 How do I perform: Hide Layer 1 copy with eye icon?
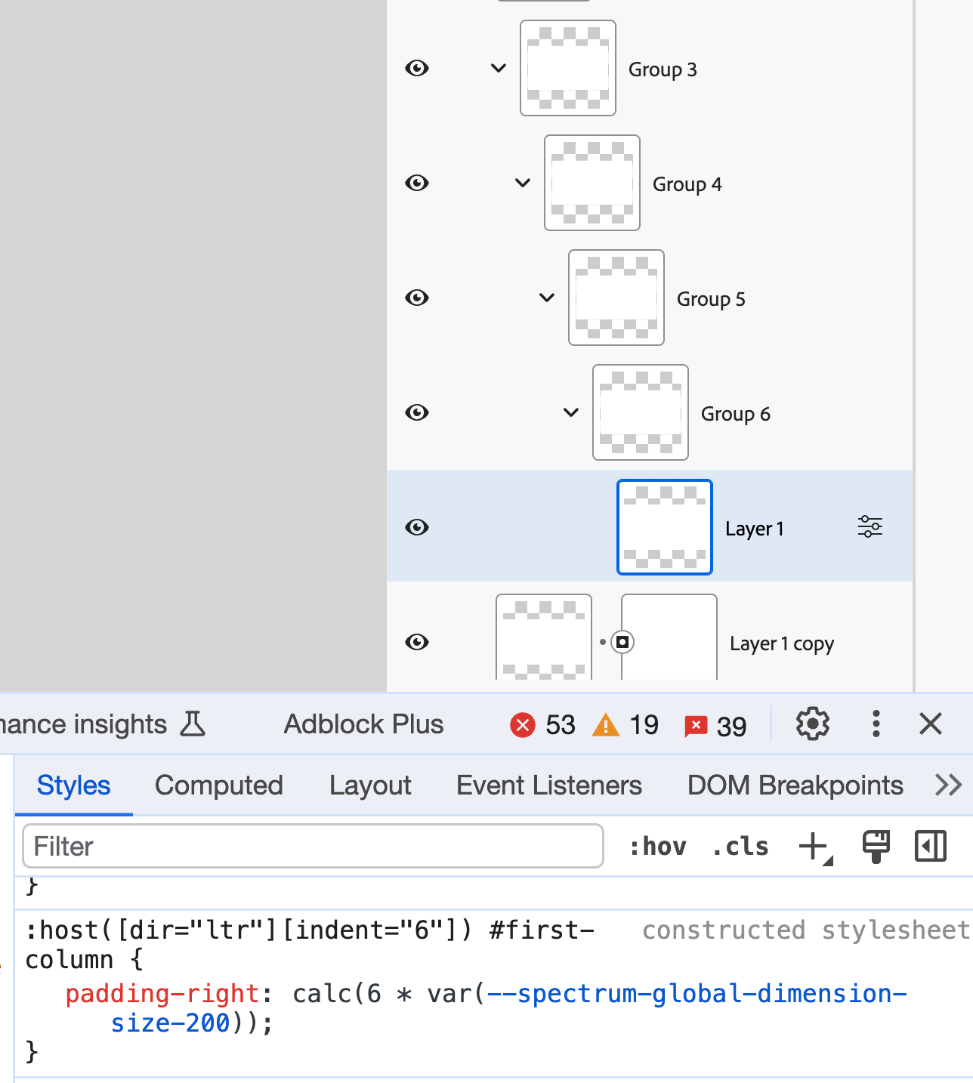pos(417,642)
